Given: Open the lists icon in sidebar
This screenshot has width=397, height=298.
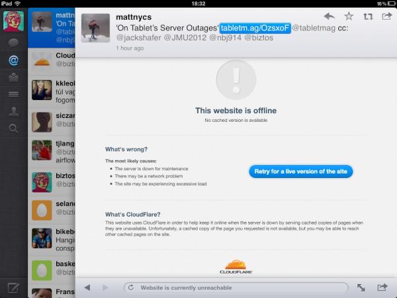Looking at the screenshot, I should point(13,95).
